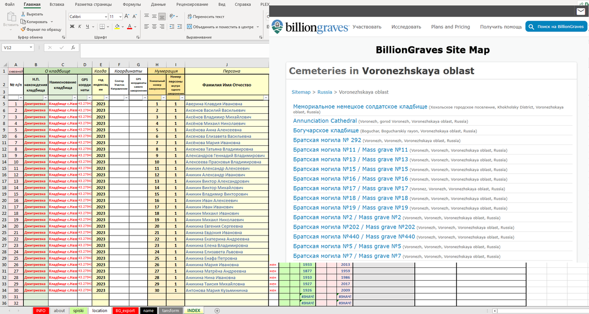Viewport: 589px width, 314px height.
Task: Switch to the Данные ribbon tab
Action: coord(158,4)
